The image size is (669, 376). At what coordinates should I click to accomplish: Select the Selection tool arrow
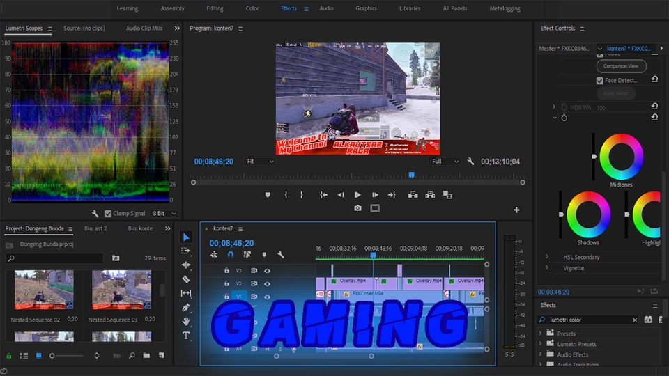click(186, 237)
